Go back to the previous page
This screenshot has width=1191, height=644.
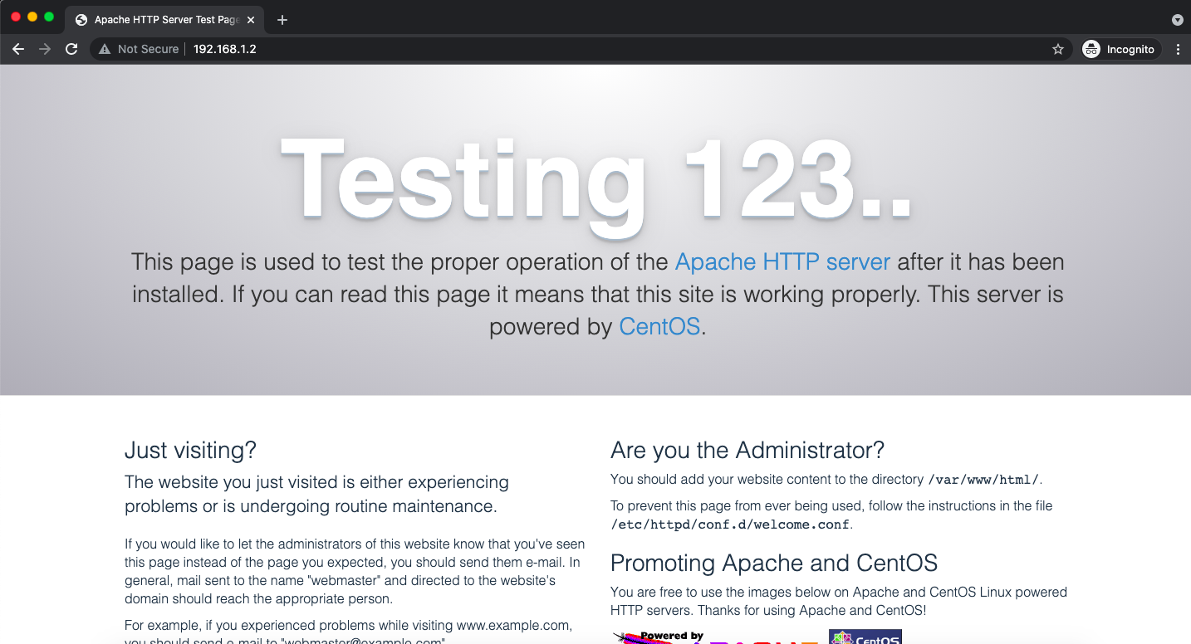click(18, 49)
